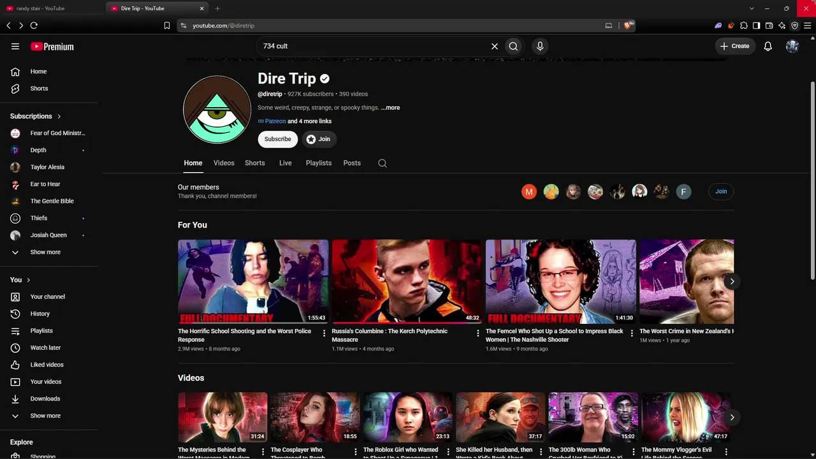Show next videos in the Videos row
This screenshot has height=459, width=816.
(x=732, y=417)
